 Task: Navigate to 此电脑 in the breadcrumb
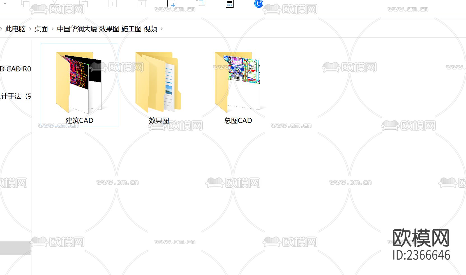[x=15, y=29]
